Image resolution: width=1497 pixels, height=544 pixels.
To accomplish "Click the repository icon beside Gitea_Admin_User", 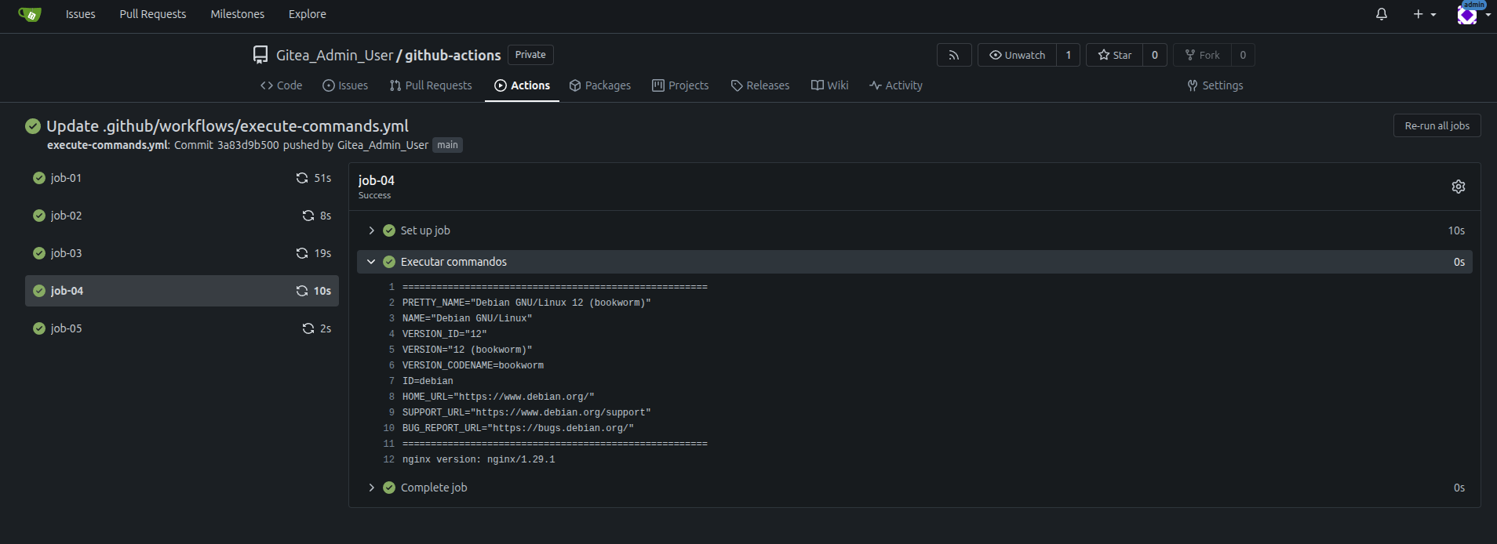I will (x=260, y=55).
